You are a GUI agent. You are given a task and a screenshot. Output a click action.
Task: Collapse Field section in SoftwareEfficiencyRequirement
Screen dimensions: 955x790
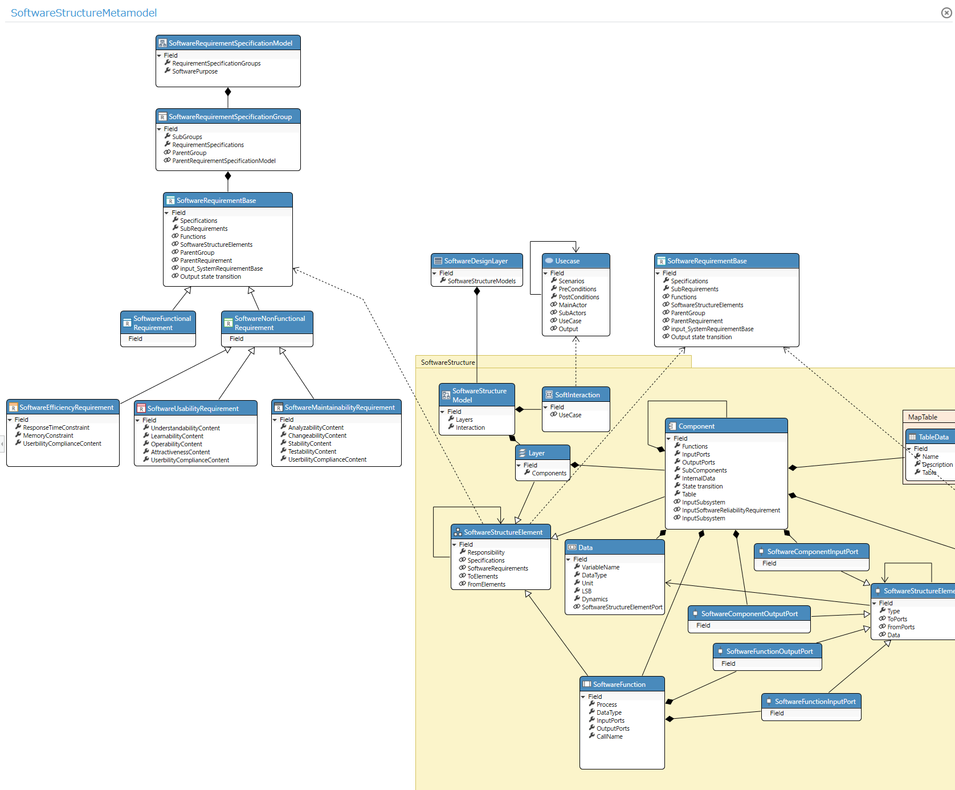coord(10,420)
